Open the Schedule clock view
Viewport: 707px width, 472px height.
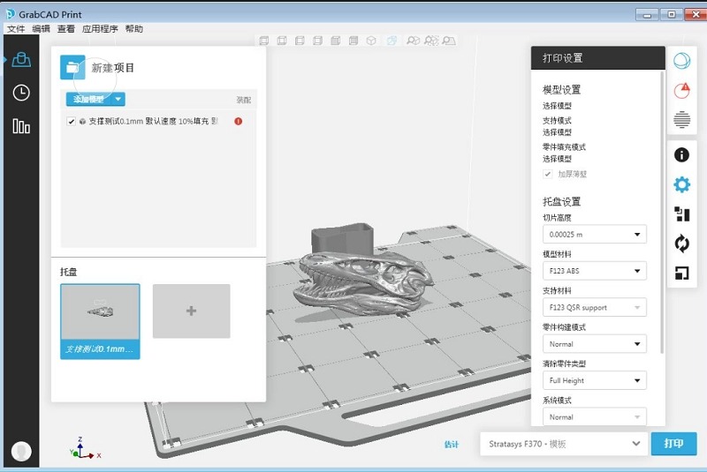(21, 93)
